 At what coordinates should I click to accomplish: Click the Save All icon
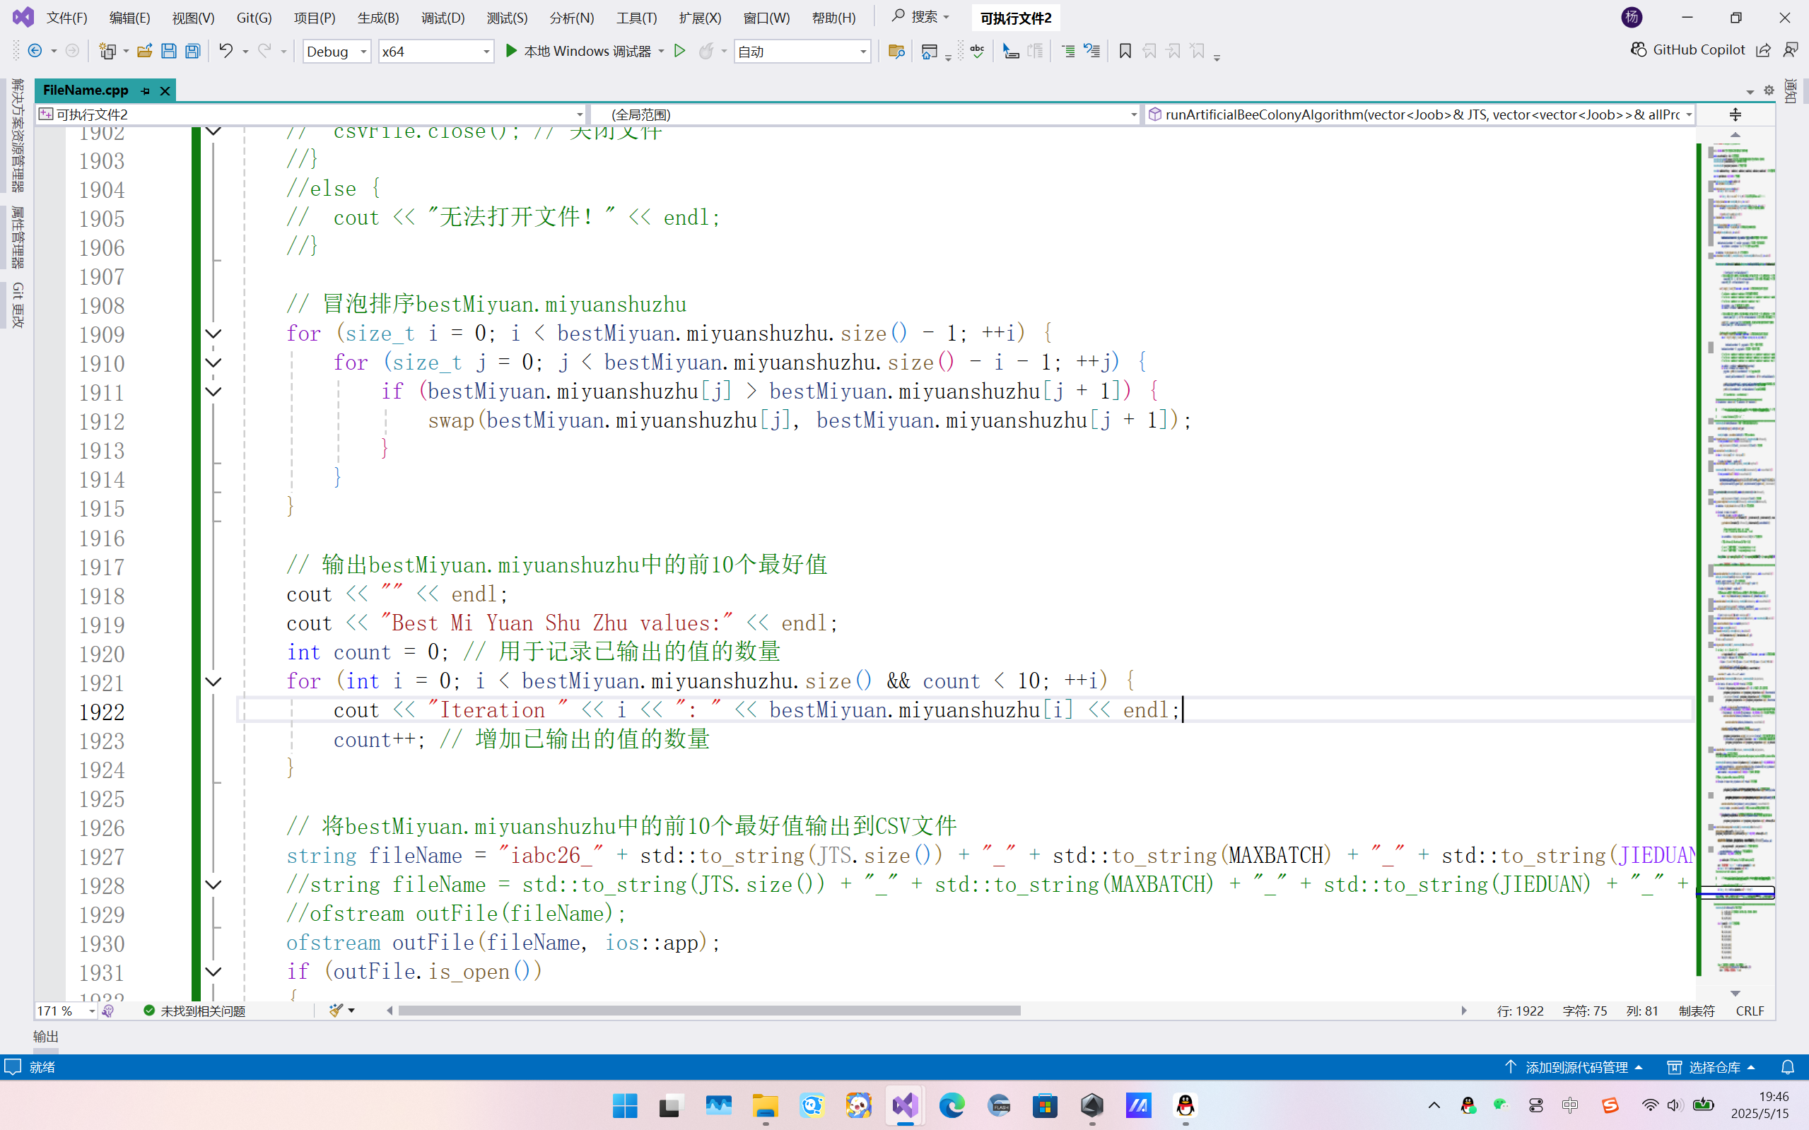click(193, 51)
